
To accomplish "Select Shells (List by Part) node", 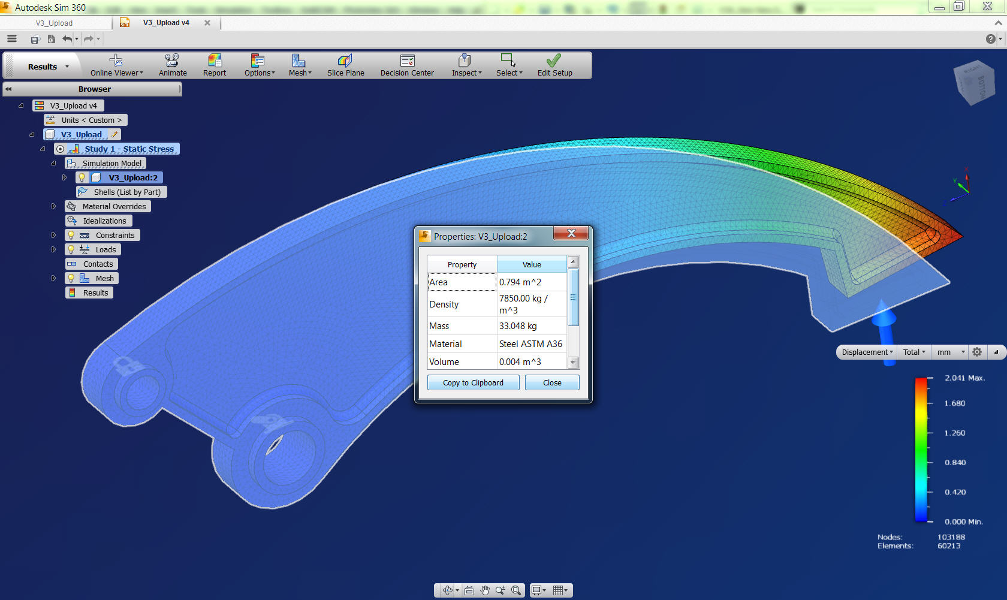I will pyautogui.click(x=122, y=192).
